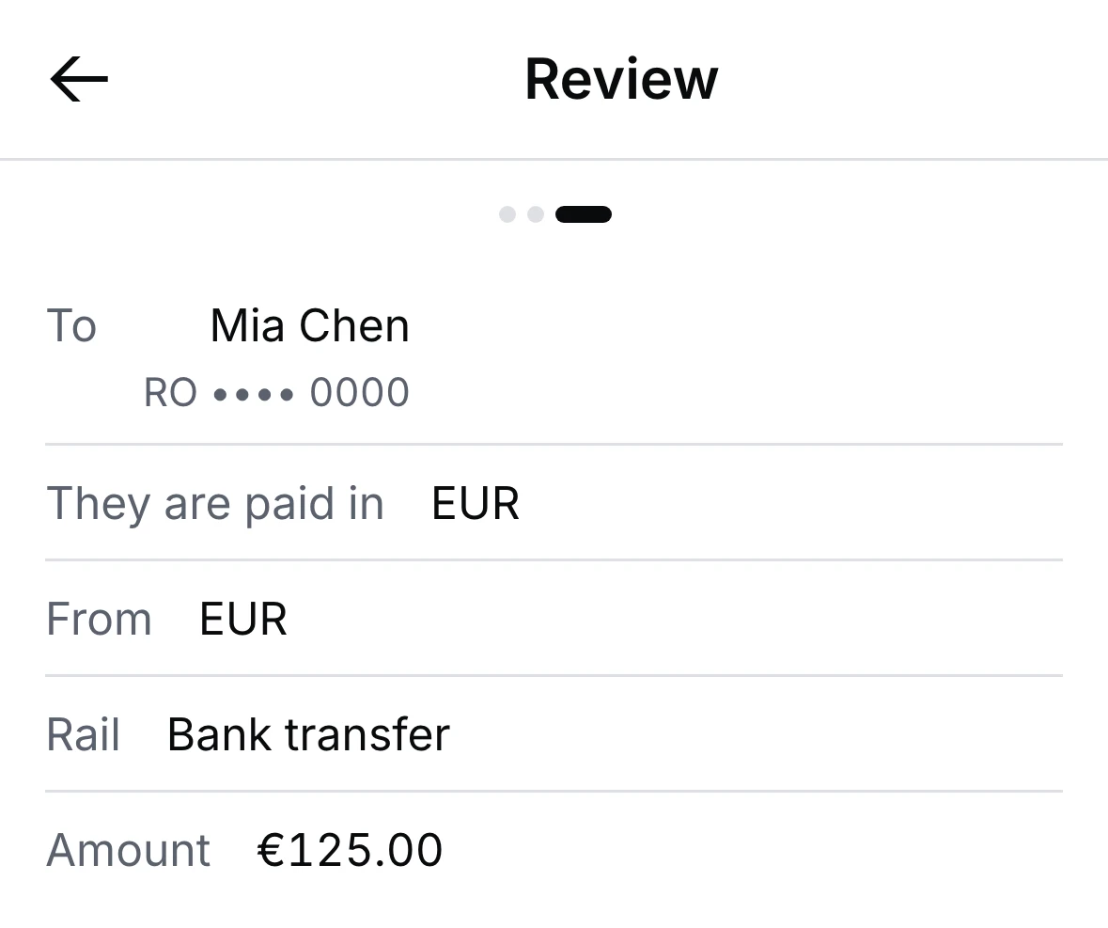
Task: Change the Bank transfer rail option
Action: click(308, 734)
